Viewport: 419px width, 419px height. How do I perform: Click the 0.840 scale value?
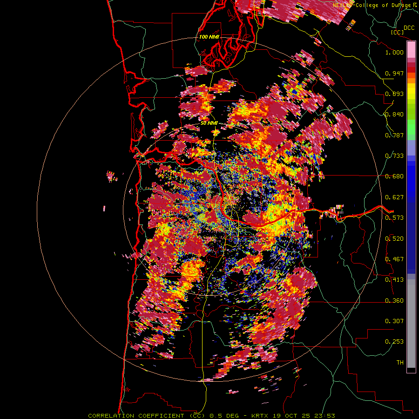click(394, 115)
